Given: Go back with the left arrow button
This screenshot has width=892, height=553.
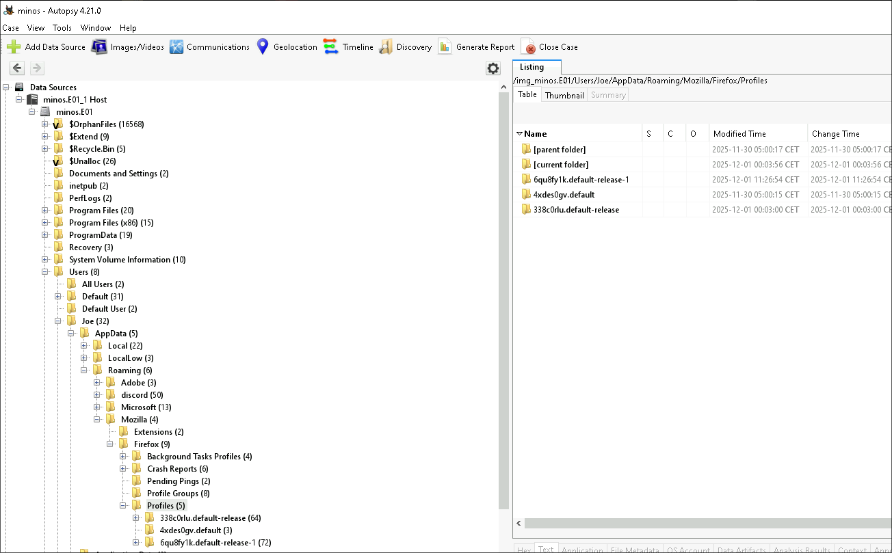Looking at the screenshot, I should tap(17, 68).
